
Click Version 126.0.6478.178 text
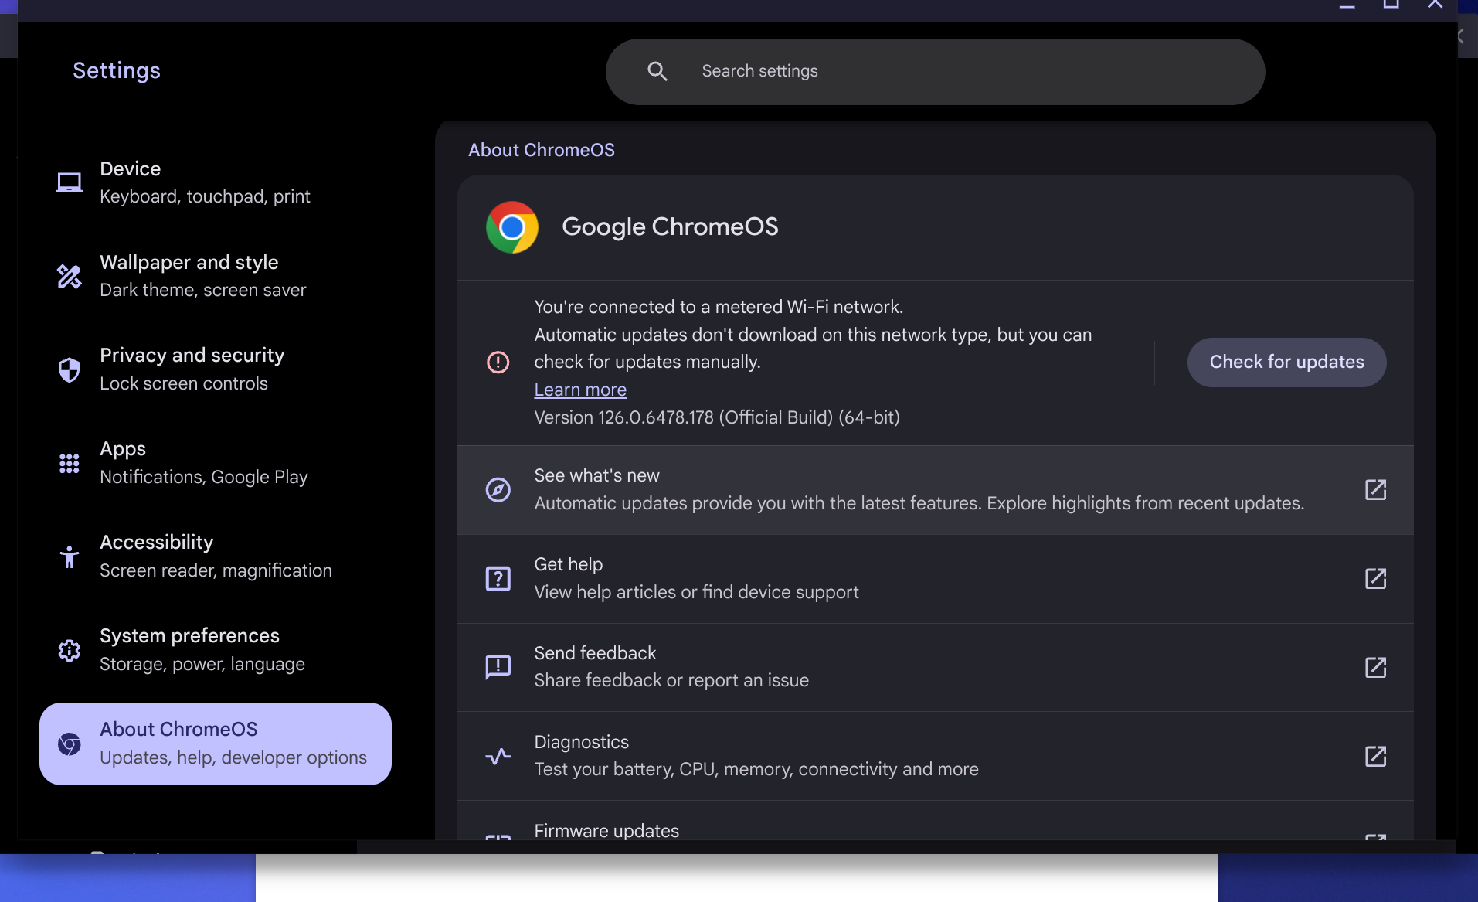[x=717, y=417]
